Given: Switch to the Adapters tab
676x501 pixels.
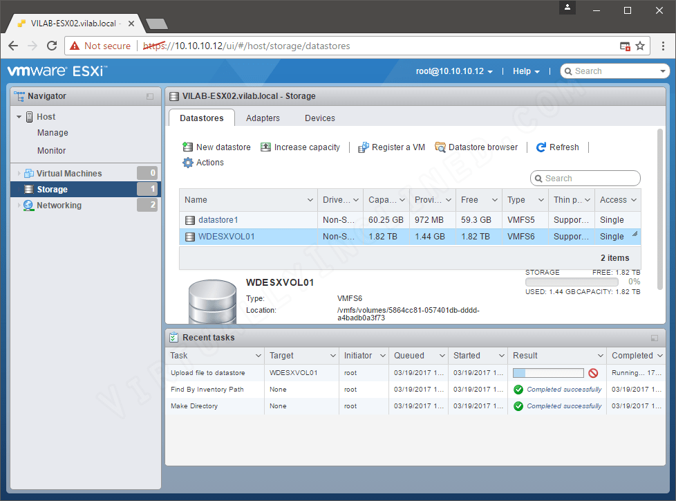Looking at the screenshot, I should [x=263, y=118].
